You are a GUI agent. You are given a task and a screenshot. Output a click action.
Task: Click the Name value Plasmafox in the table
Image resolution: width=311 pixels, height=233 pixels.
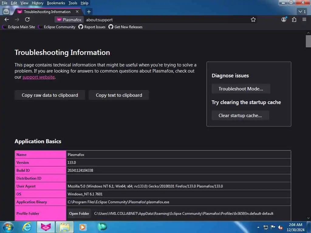click(x=76, y=154)
